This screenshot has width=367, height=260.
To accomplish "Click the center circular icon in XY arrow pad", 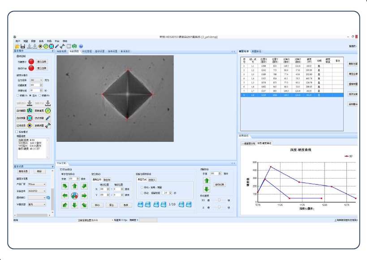I will coord(74,196).
